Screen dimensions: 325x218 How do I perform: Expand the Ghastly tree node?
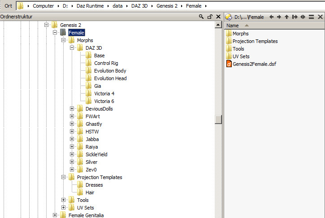(x=72, y=124)
